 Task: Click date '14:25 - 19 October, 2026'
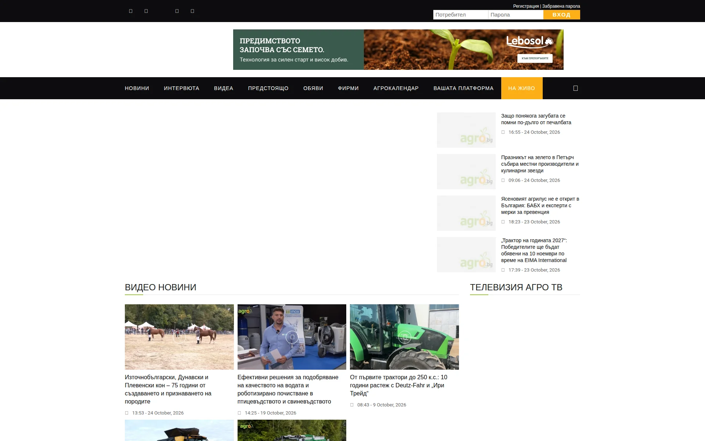270,413
